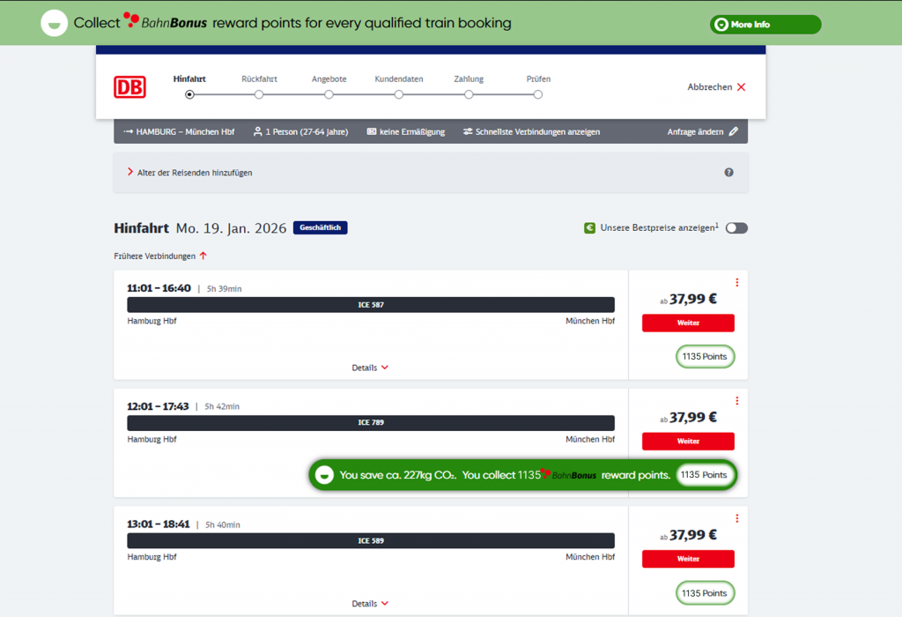Select the Rückfahrt step circle
Image resolution: width=902 pixels, height=617 pixels.
point(259,95)
